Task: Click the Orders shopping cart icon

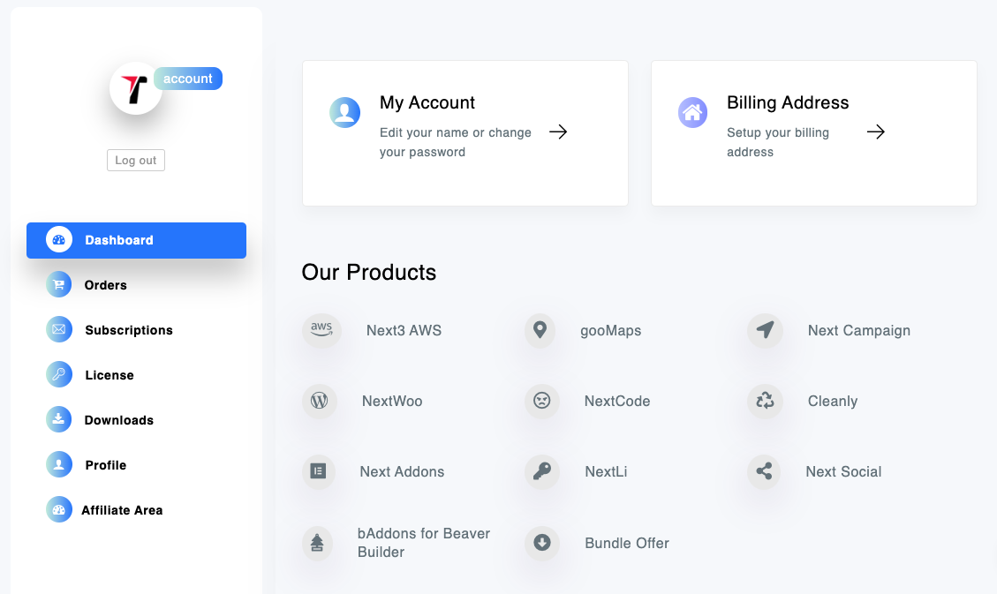Action: tap(59, 284)
